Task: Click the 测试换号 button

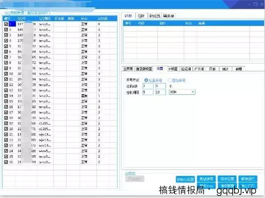Action: point(206,179)
